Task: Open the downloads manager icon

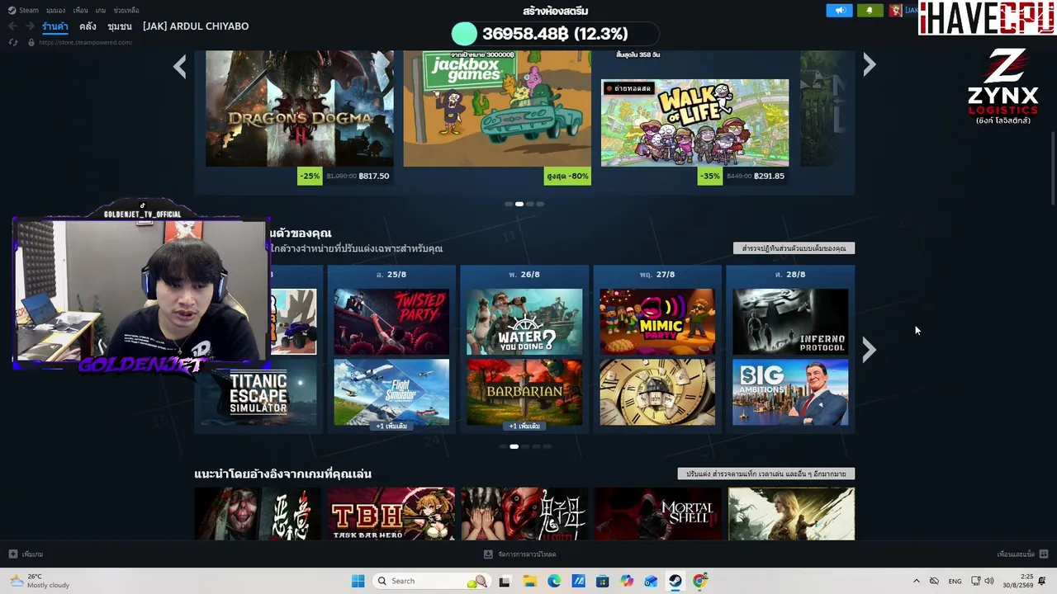Action: 488,554
